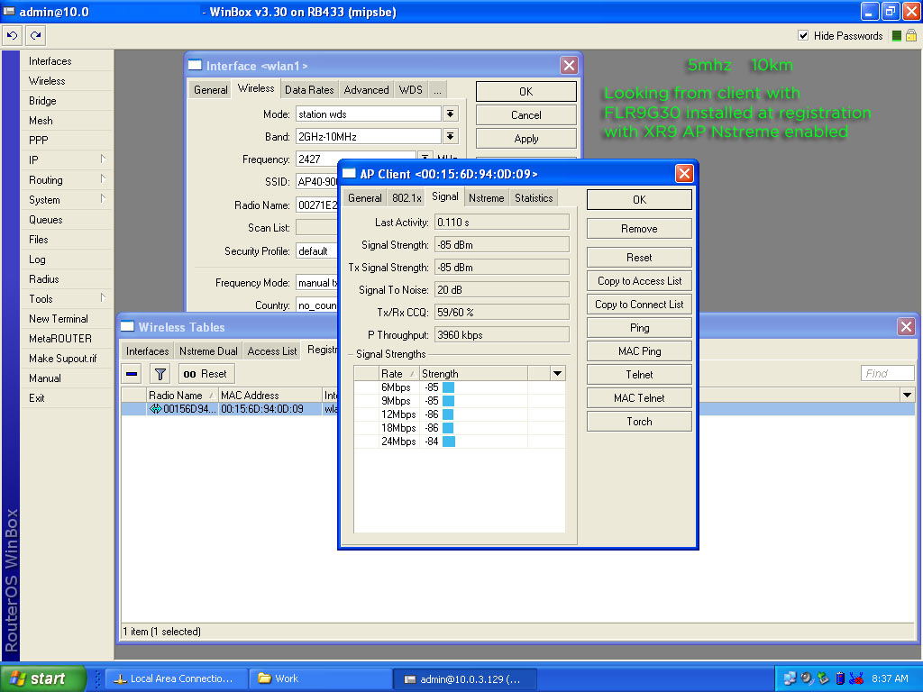Click MAC Ping button
Image resolution: width=923 pixels, height=692 pixels.
[639, 351]
